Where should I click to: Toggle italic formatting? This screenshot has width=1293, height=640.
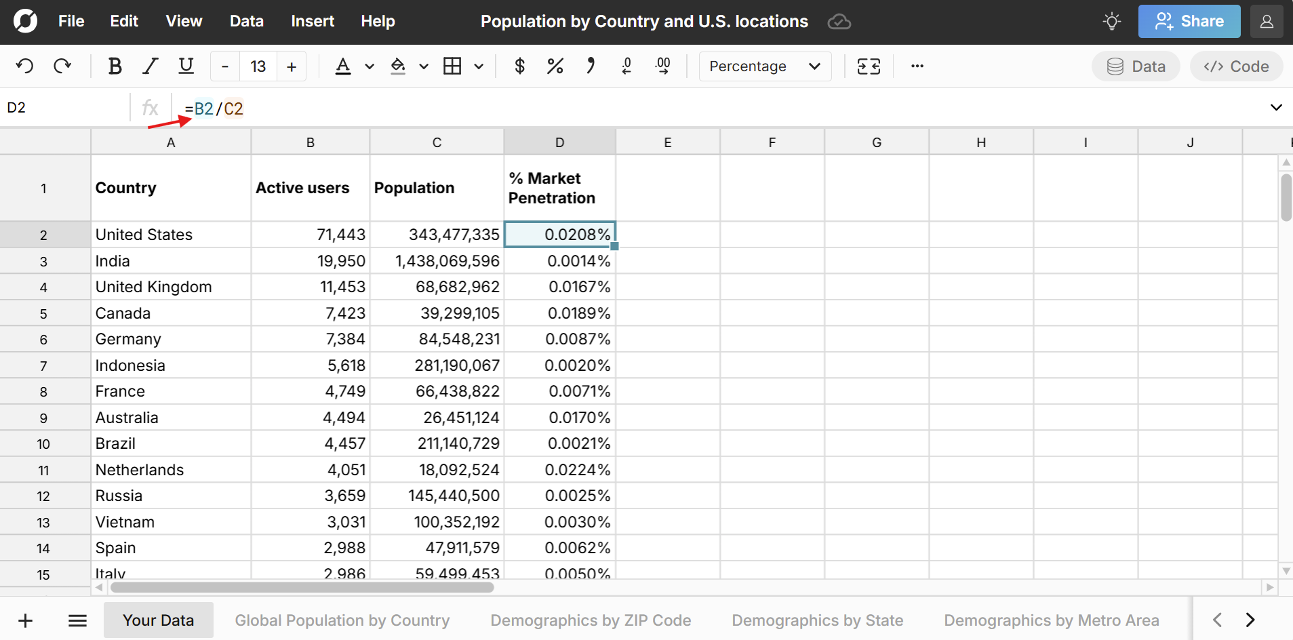[x=150, y=66]
